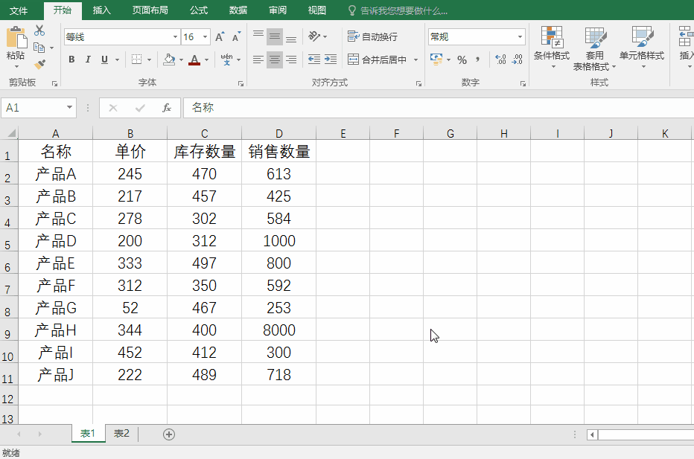Increase indent
This screenshot has width=694, height=459.
point(331,60)
